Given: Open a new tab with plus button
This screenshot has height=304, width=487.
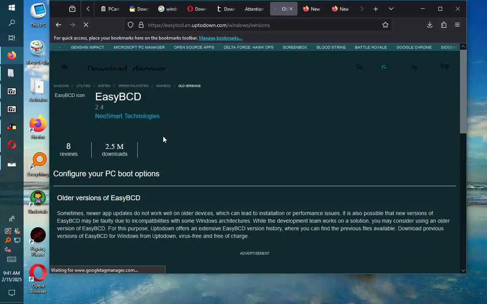Looking at the screenshot, I should coord(376,9).
